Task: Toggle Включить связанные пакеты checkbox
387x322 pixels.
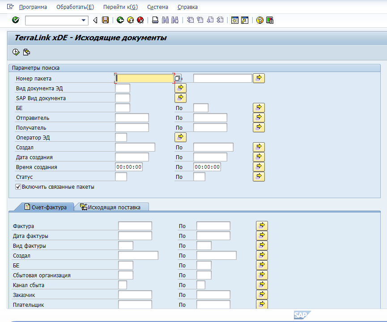Action: pos(18,187)
